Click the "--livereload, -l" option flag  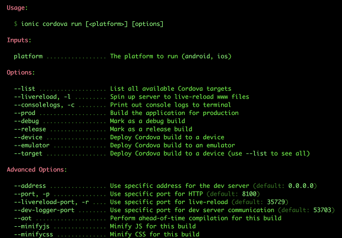[x=42, y=97]
